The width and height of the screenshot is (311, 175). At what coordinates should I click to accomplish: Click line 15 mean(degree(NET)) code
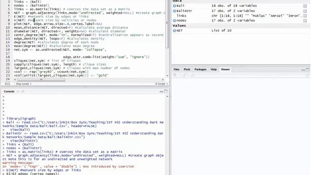pyautogui.click(x=54, y=46)
